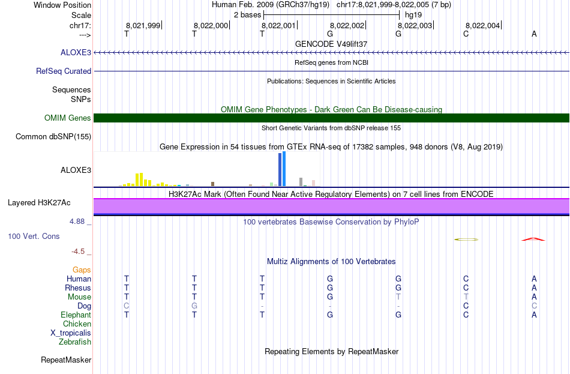This screenshot has width=570, height=374.
Task: Click the Dog row base C under 8,021,999
Action: point(127,306)
